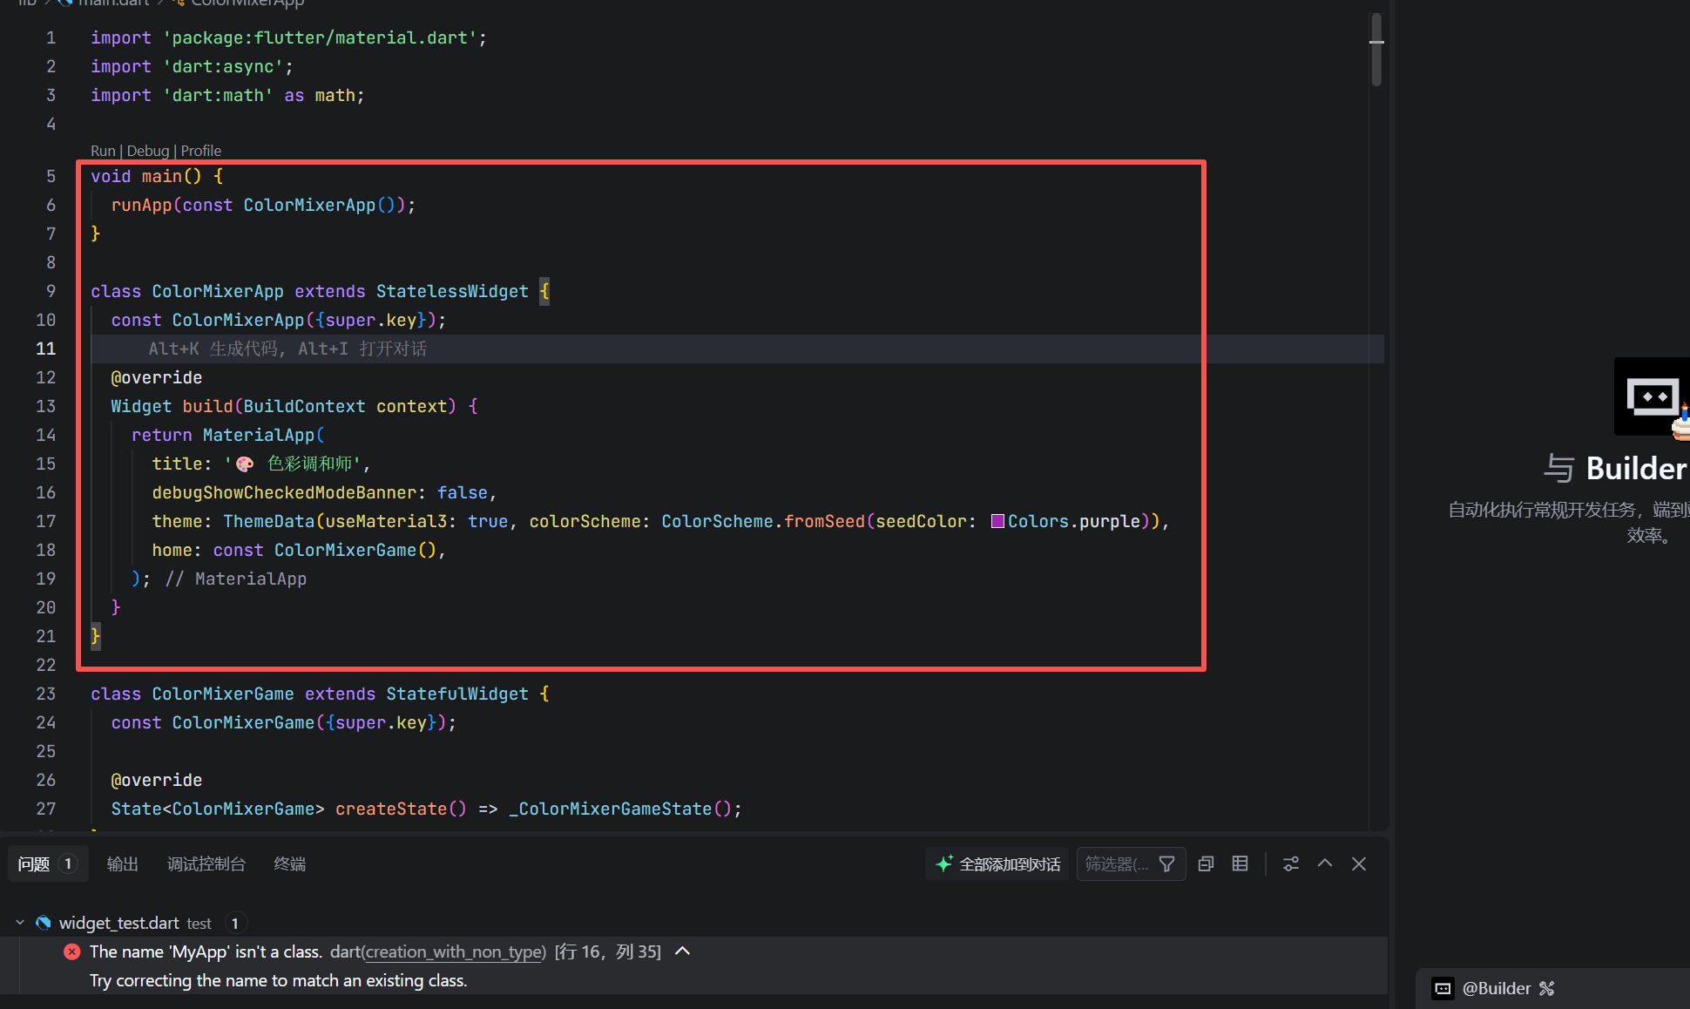Open the @Builder agent selector
This screenshot has height=1009, width=1690.
tap(1496, 988)
